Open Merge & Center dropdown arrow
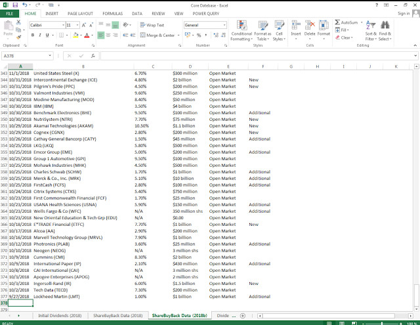 click(178, 35)
